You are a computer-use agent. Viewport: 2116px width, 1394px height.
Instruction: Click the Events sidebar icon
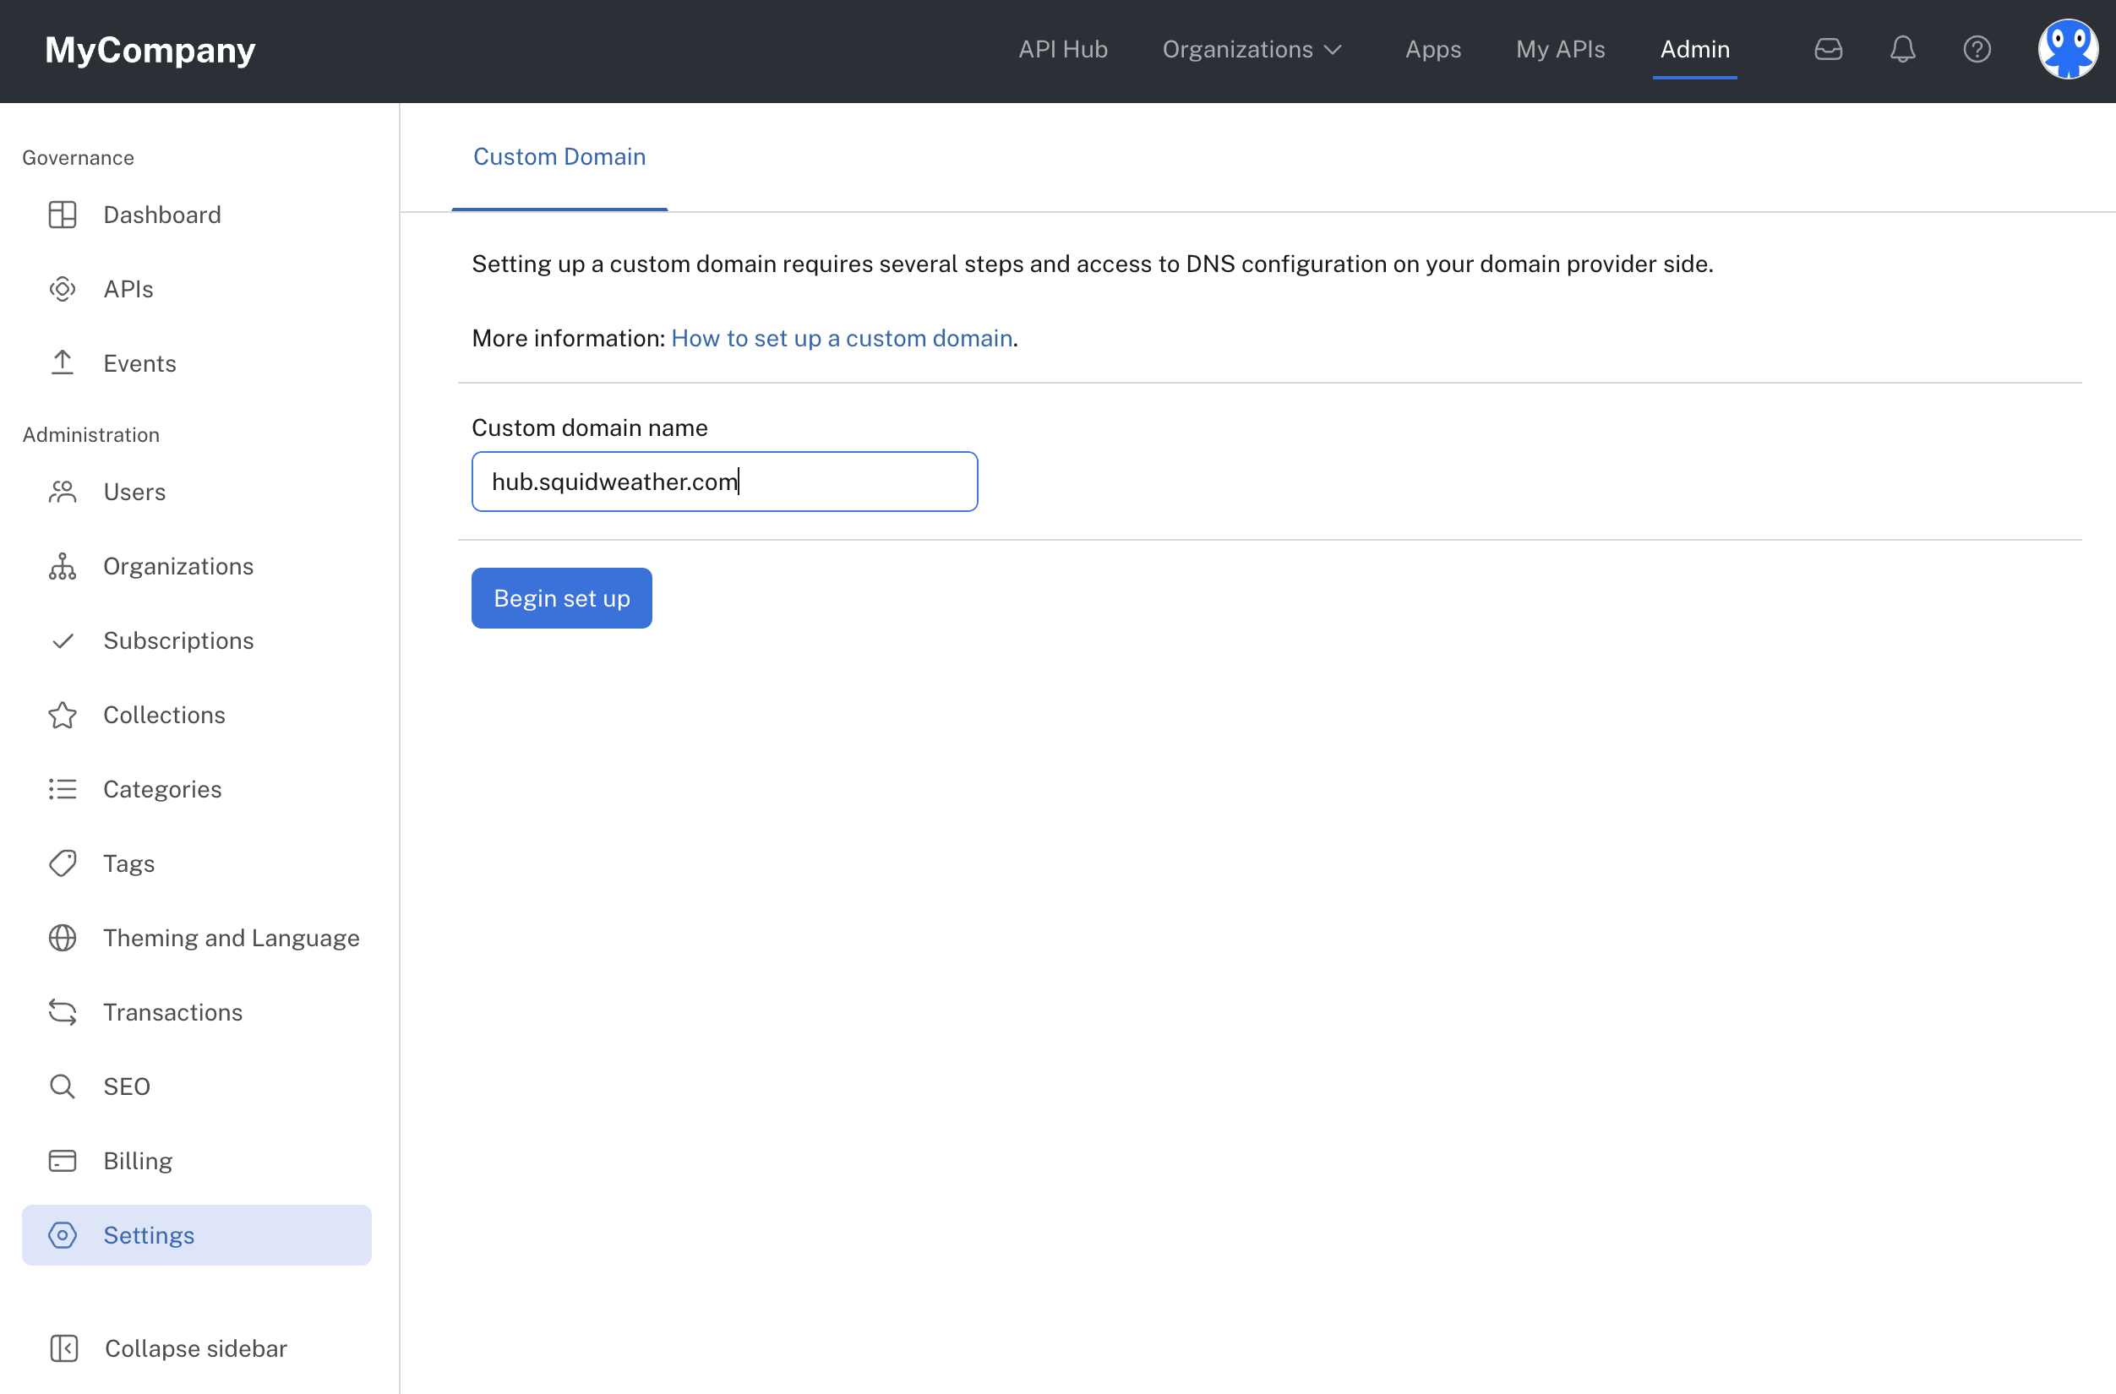coord(63,362)
